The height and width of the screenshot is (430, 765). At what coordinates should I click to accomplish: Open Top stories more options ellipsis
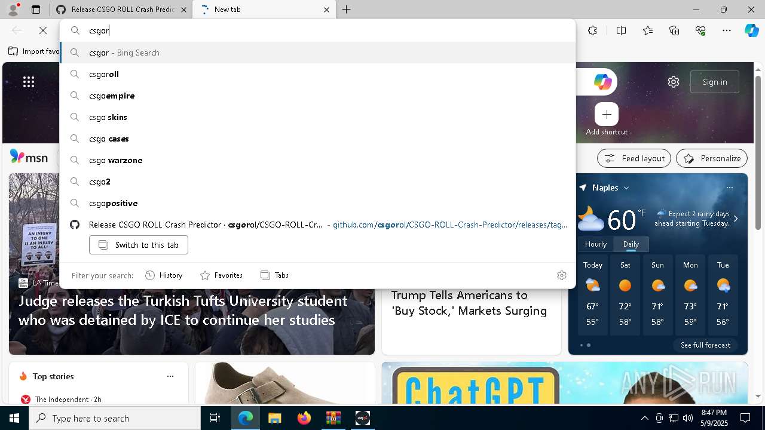click(170, 376)
